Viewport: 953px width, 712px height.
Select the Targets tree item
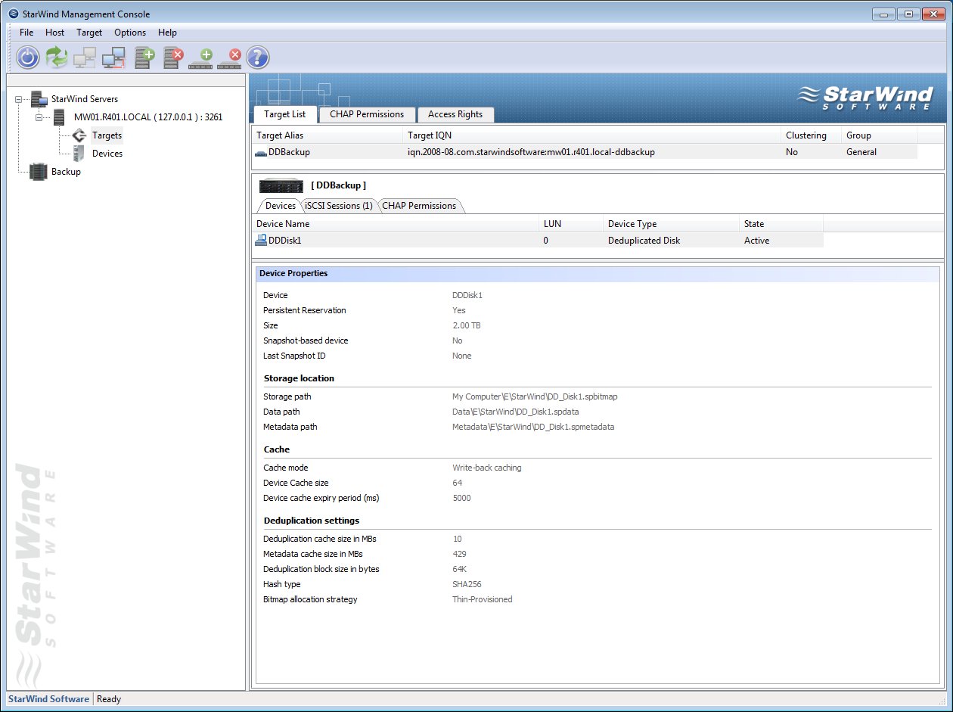pos(107,135)
